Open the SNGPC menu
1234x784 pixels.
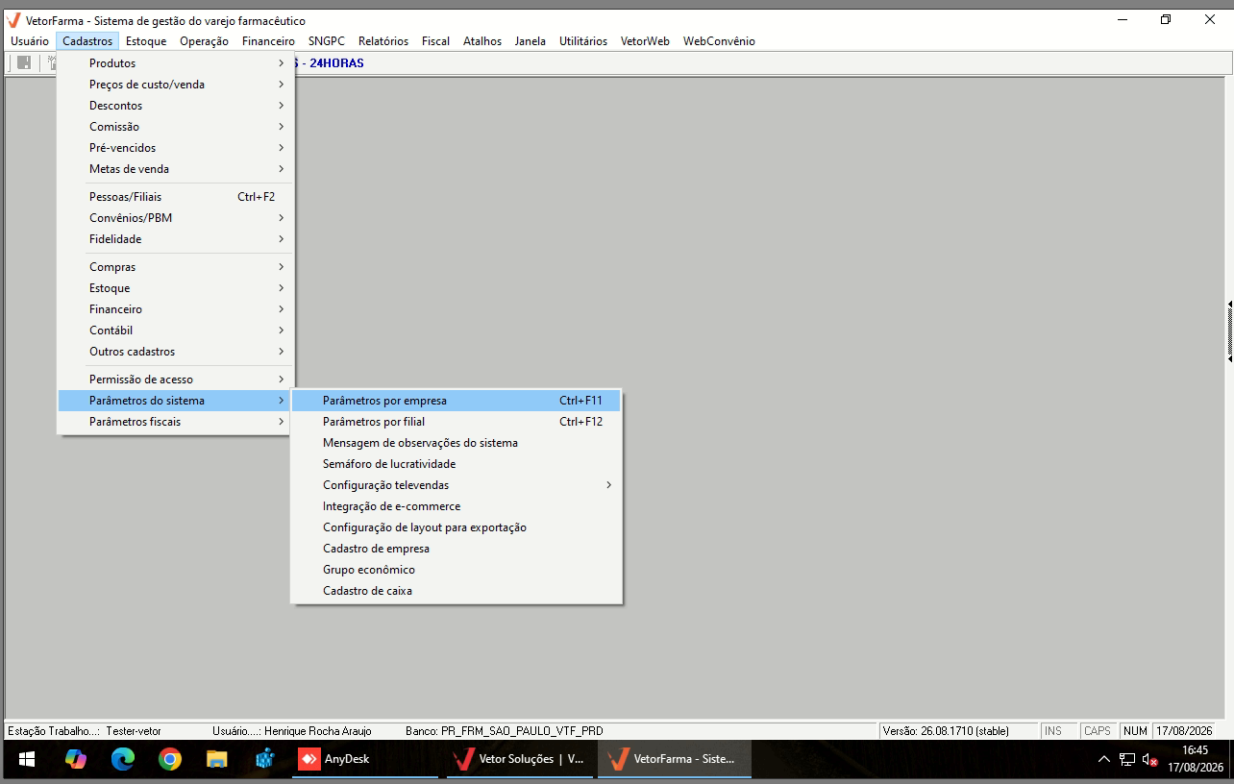pyautogui.click(x=327, y=41)
